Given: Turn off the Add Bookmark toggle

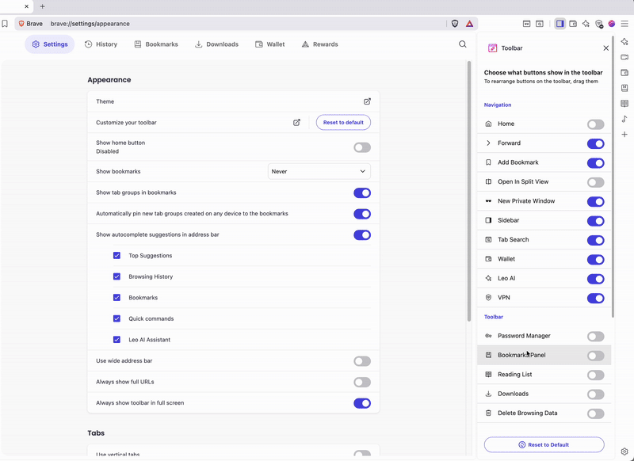Looking at the screenshot, I should (x=596, y=163).
